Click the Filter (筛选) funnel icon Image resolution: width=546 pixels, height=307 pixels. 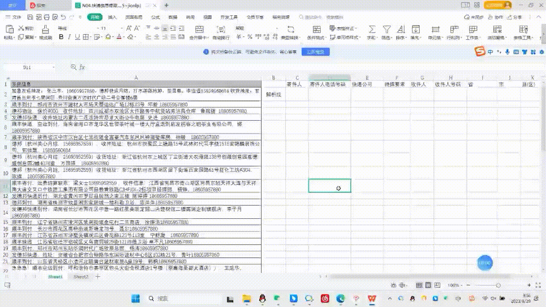[x=386, y=29]
